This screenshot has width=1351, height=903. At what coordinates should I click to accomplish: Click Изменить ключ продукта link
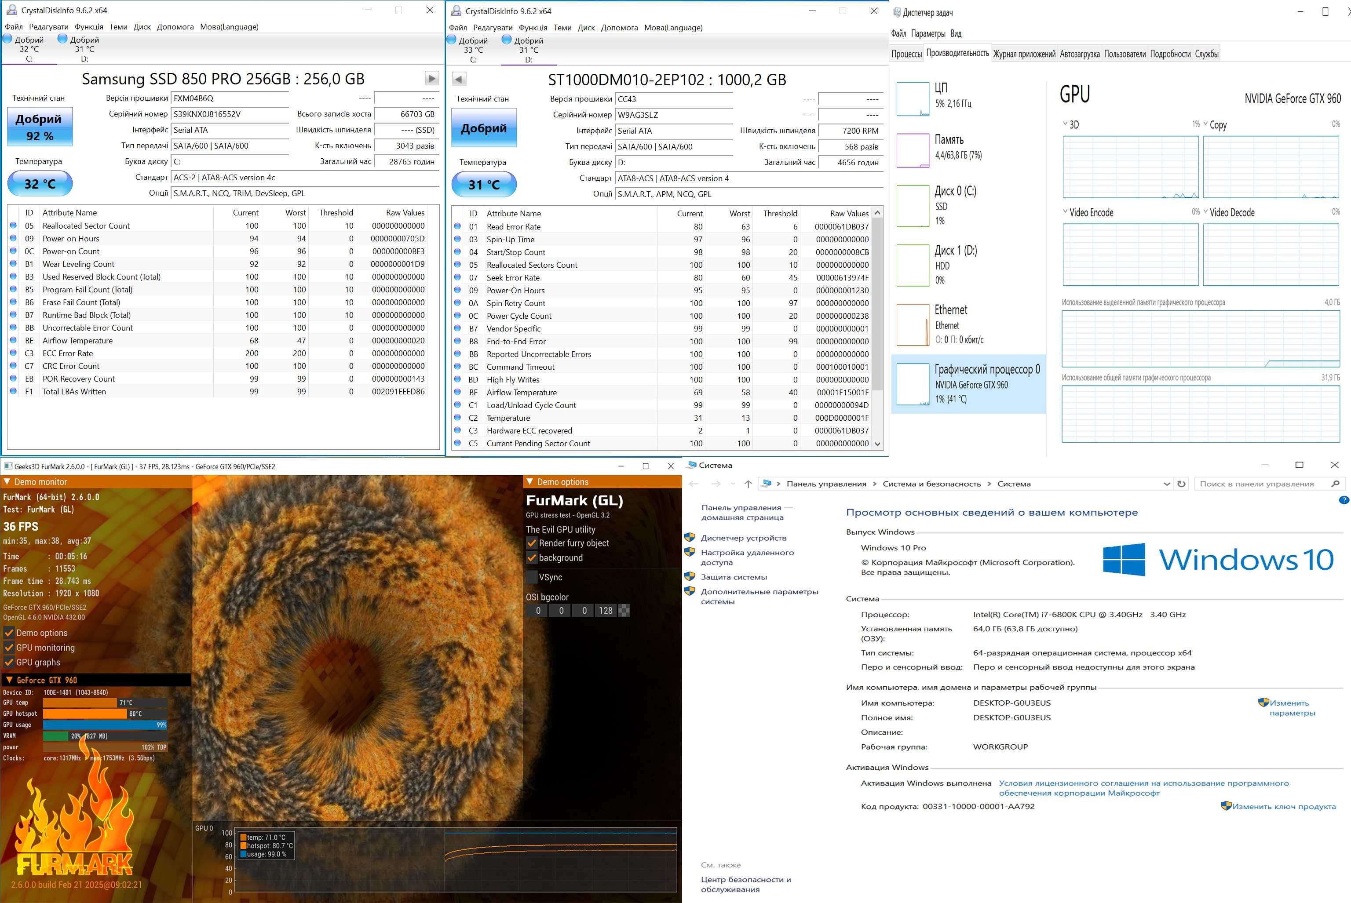click(x=1284, y=806)
